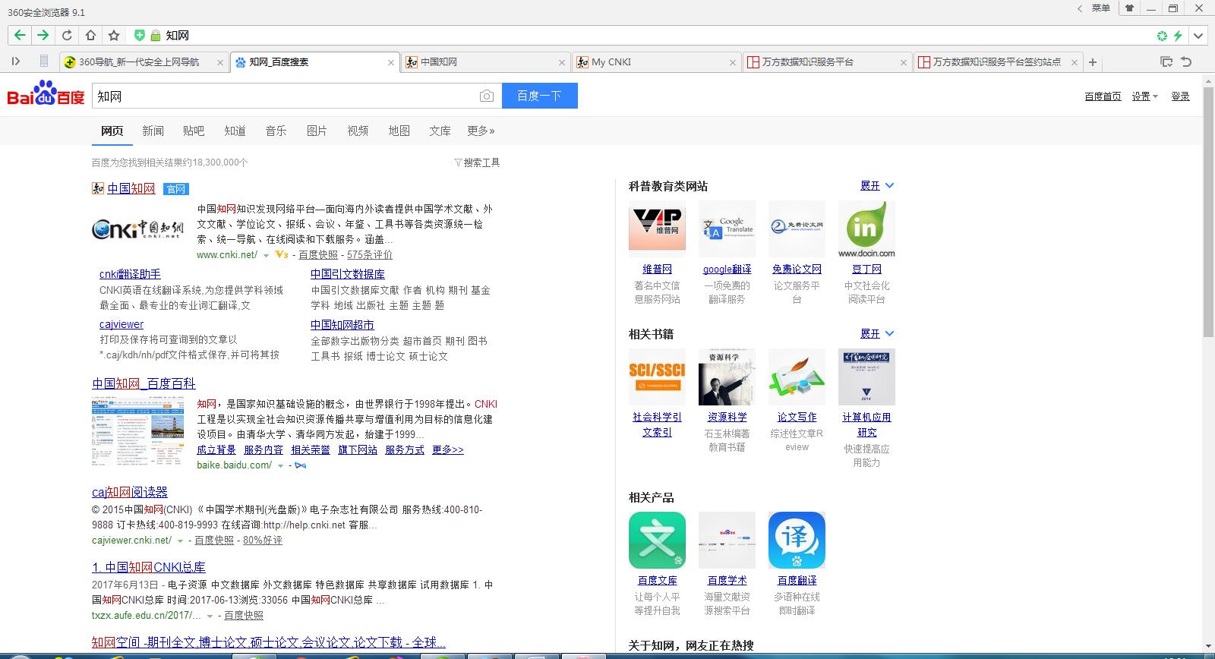Image resolution: width=1215 pixels, height=659 pixels.
Task: Click the 知网 search input field
Action: [x=285, y=96]
